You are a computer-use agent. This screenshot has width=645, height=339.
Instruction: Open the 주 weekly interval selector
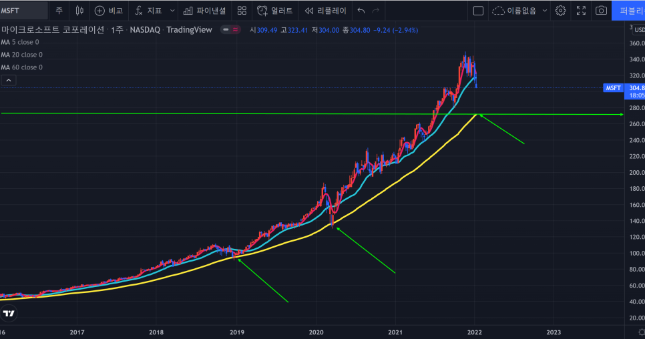click(x=59, y=11)
